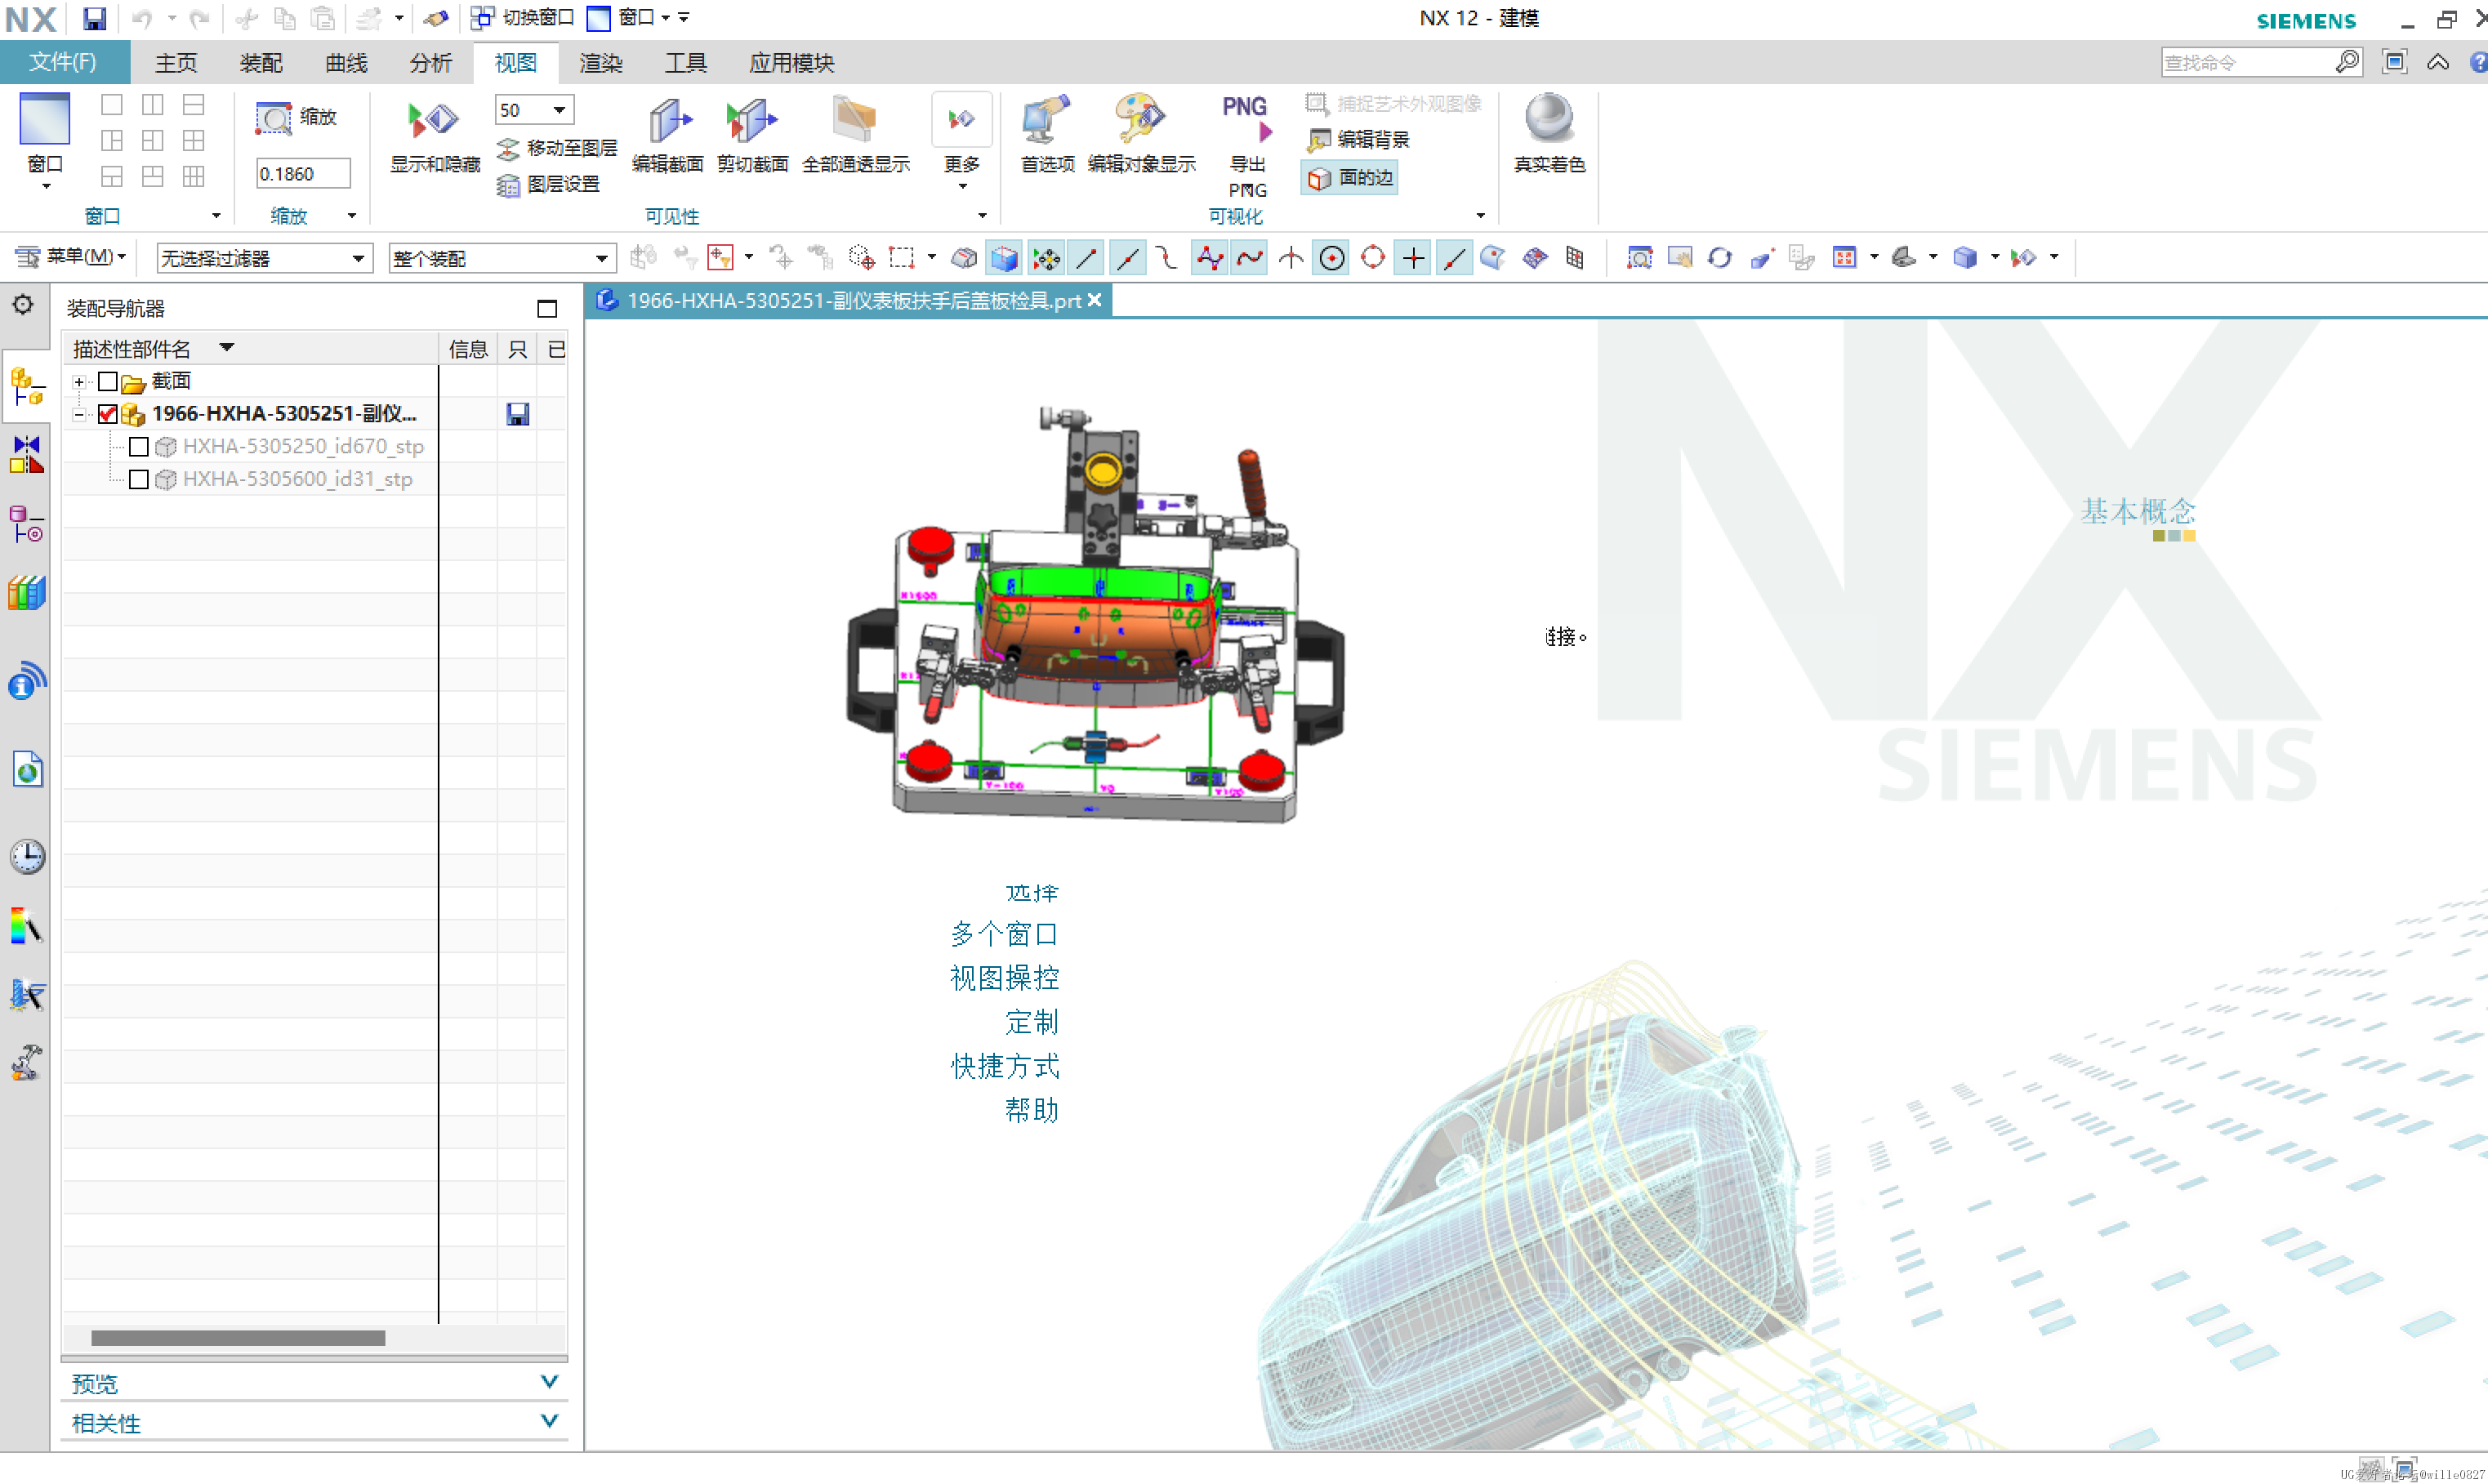Image resolution: width=2488 pixels, height=1484 pixels.
Task: Click the navigator settings gear icon
Action: pyautogui.click(x=23, y=304)
